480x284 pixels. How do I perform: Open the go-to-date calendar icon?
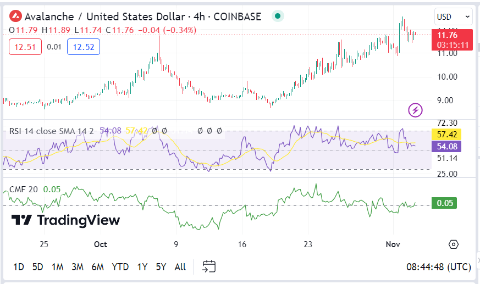(x=209, y=267)
